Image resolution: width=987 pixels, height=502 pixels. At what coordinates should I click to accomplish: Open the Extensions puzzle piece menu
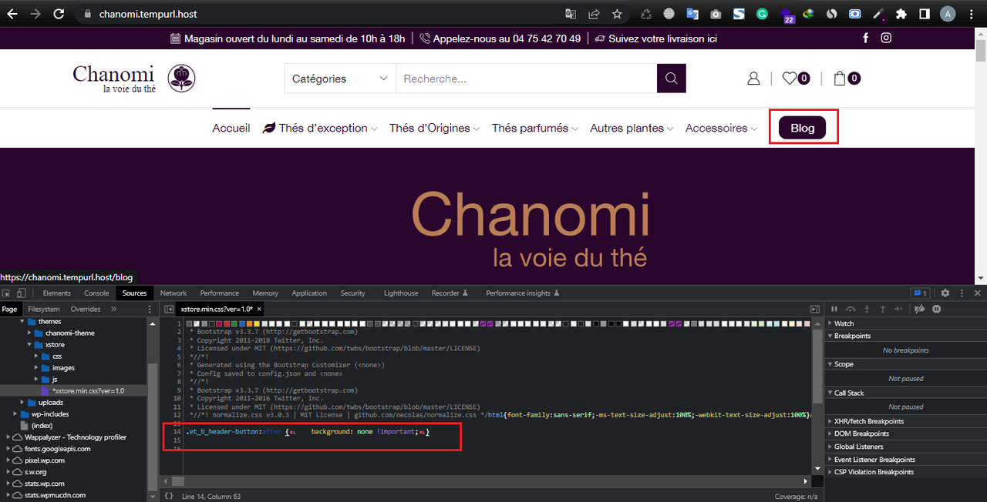coord(901,14)
